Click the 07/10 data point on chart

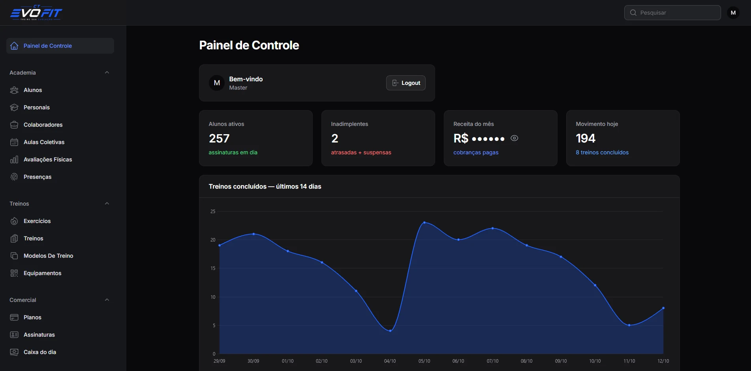(x=493, y=228)
